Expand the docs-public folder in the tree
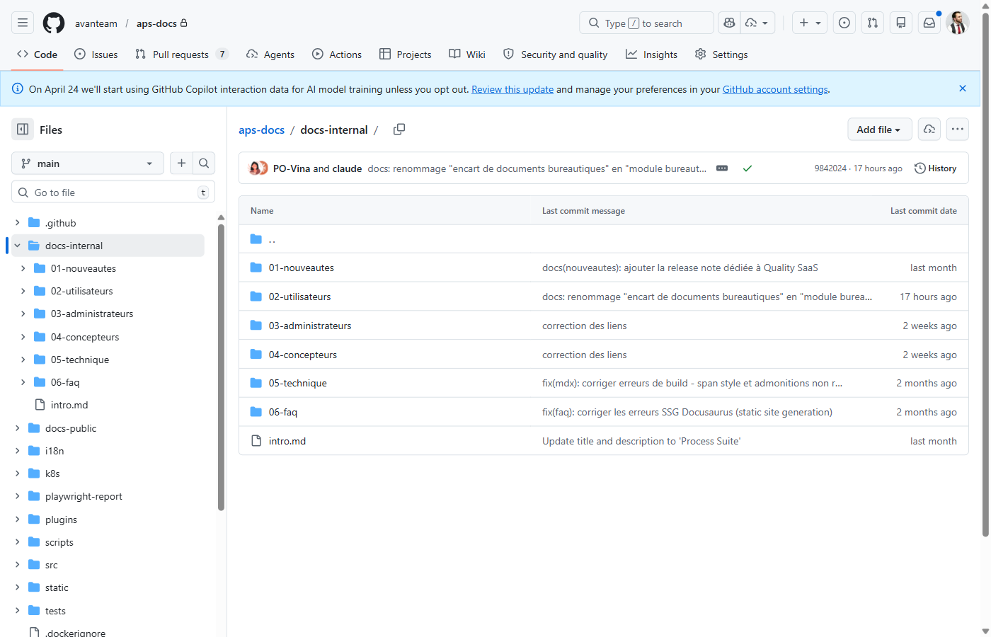This screenshot has height=637, width=991. (17, 427)
